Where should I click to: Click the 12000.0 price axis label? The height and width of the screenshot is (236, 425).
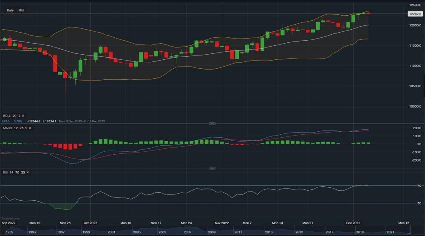tap(414, 25)
